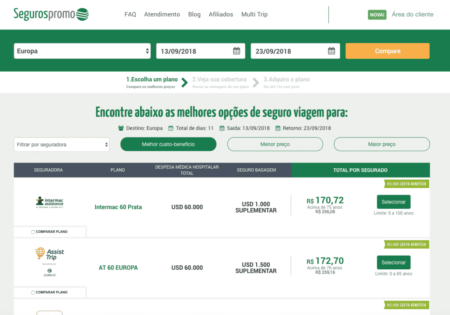Open the Multi Trip menu item
Screen dimensions: 450x315
pos(254,14)
